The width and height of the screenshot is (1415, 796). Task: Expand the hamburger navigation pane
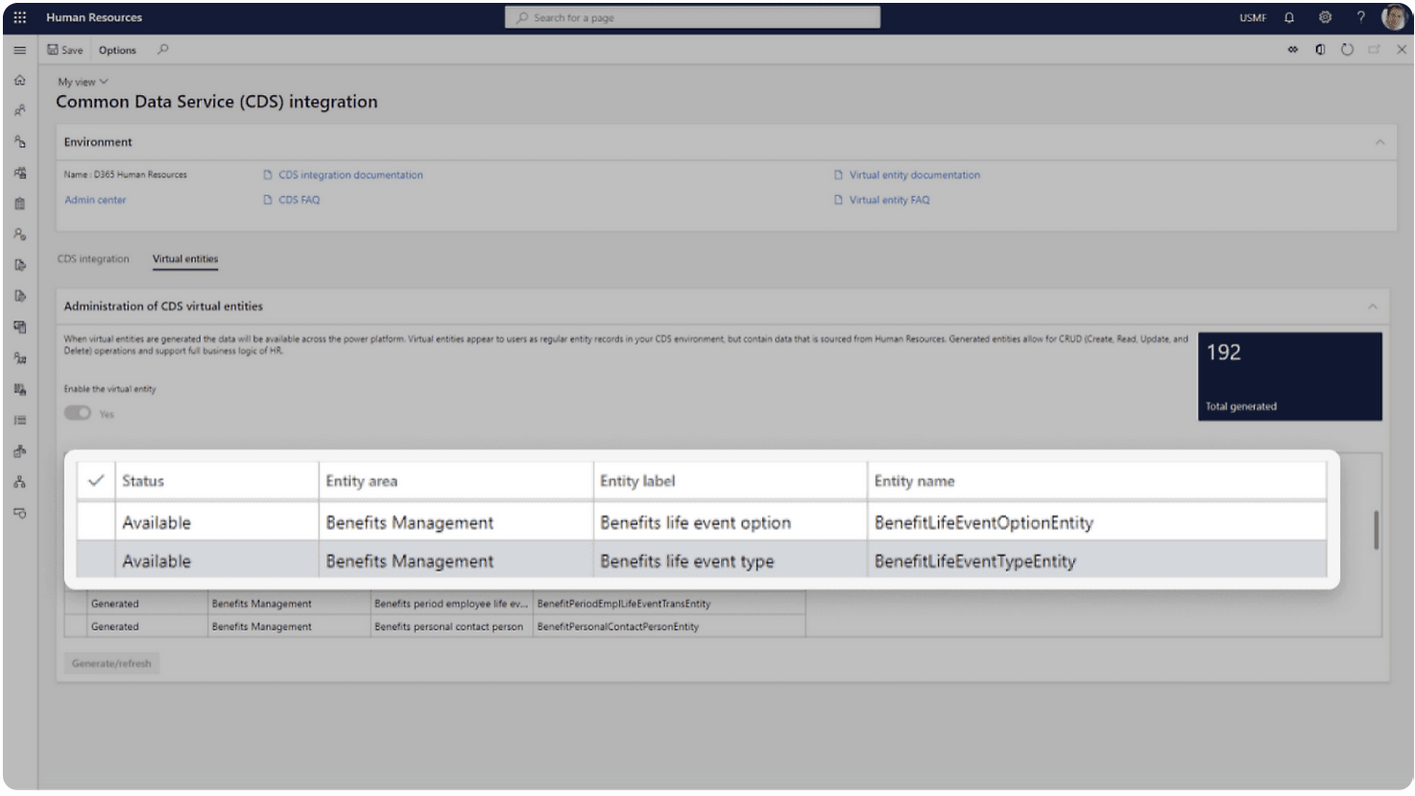point(19,50)
